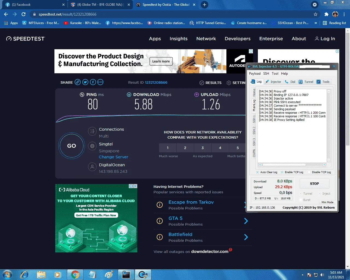Launch Internet Explorer from taskbar

(25, 275)
